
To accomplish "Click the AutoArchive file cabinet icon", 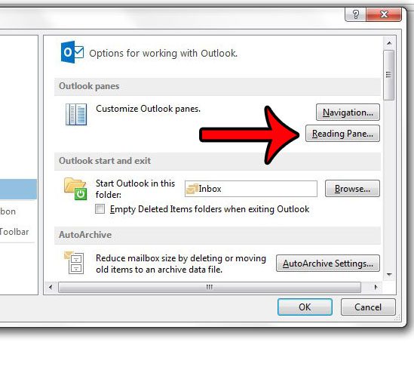I will pyautogui.click(x=74, y=262).
